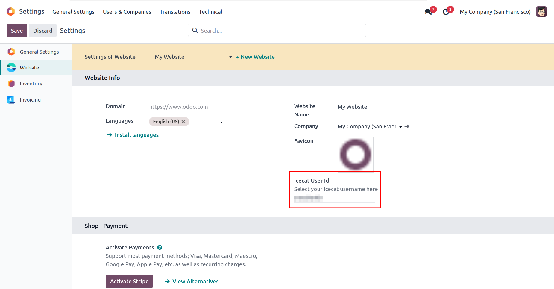
Task: Click the Favicon image thumbnail
Action: point(355,154)
